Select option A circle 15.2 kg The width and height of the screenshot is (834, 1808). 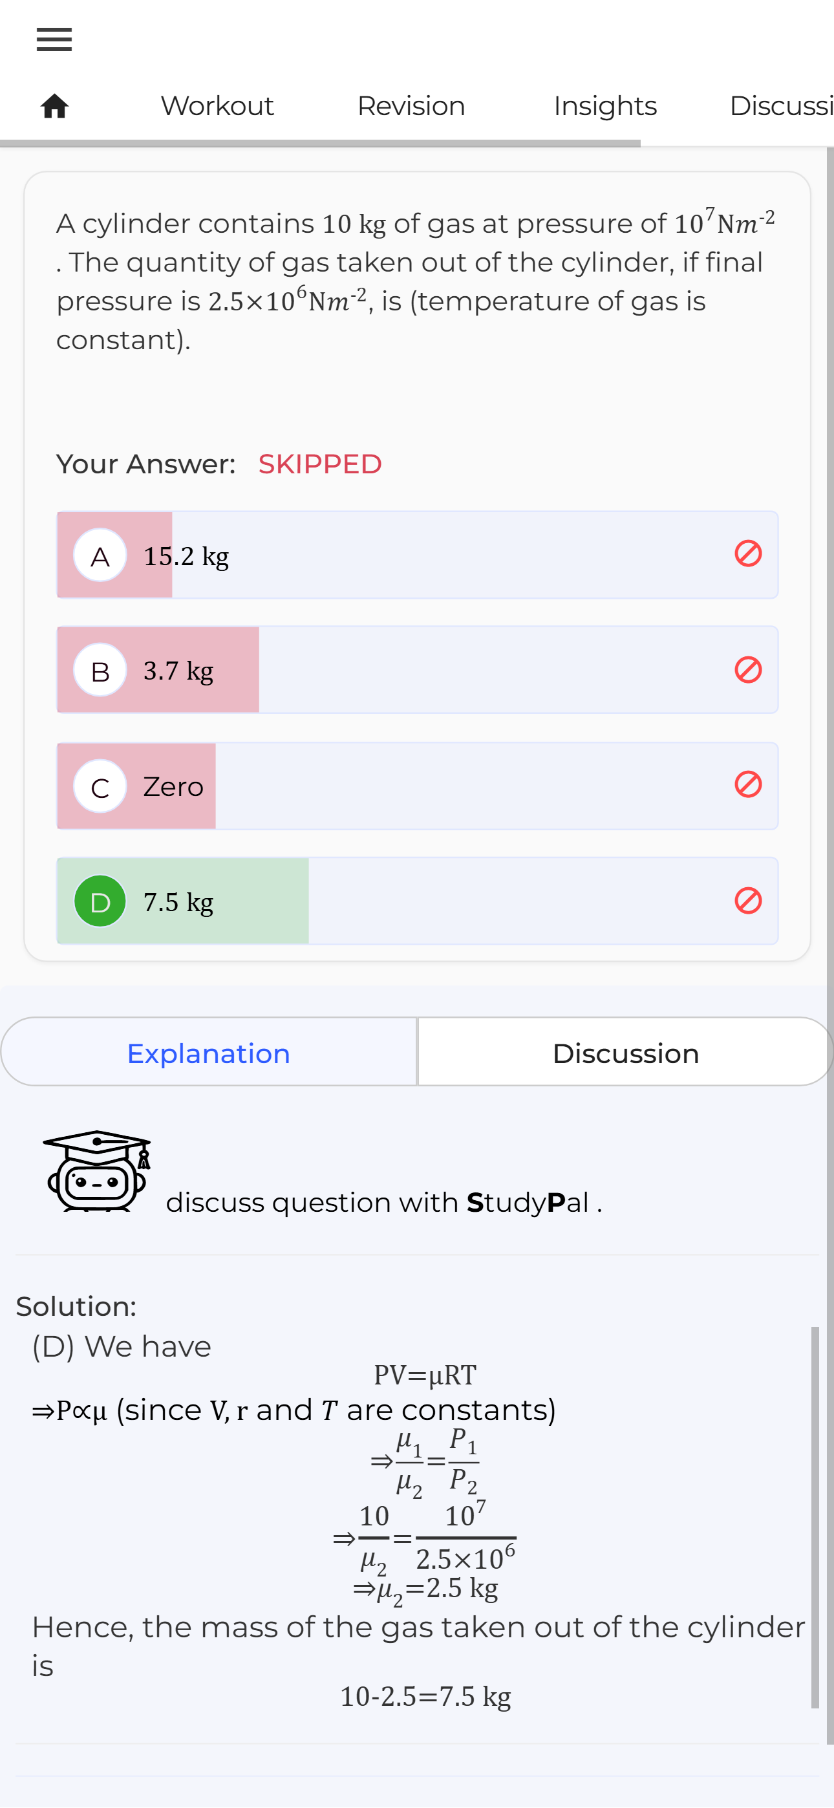coord(100,555)
